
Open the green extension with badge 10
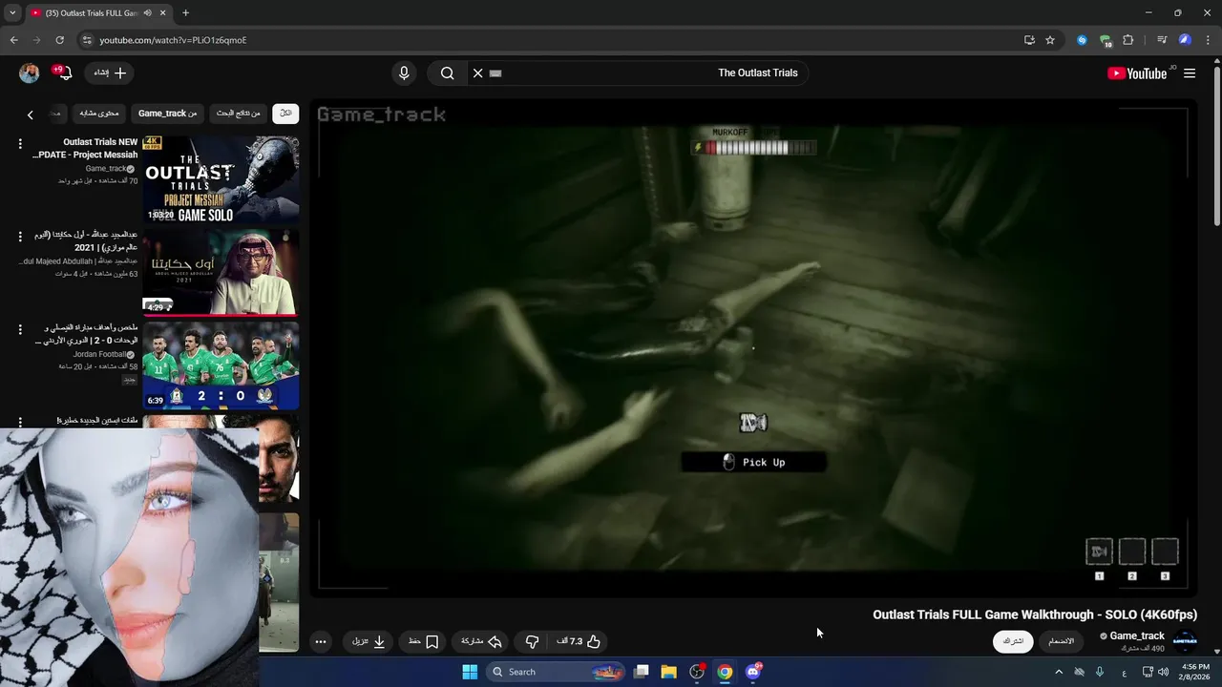[x=1106, y=41]
